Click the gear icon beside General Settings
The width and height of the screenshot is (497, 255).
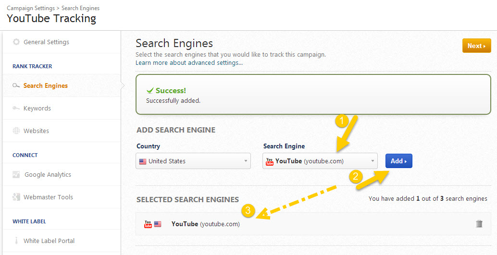tap(16, 42)
